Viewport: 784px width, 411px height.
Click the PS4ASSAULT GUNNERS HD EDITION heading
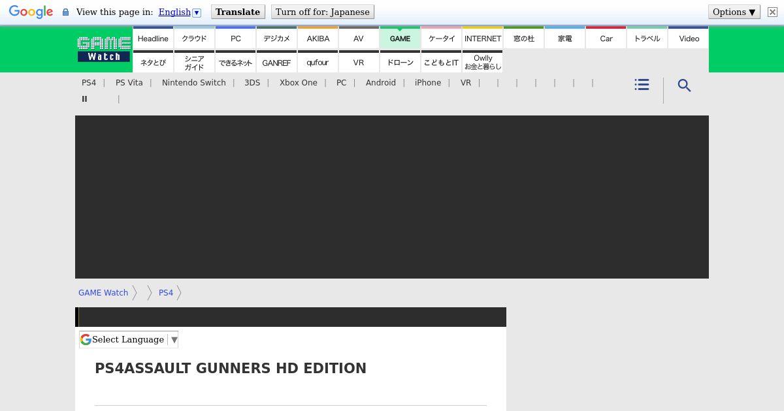pyautogui.click(x=231, y=369)
